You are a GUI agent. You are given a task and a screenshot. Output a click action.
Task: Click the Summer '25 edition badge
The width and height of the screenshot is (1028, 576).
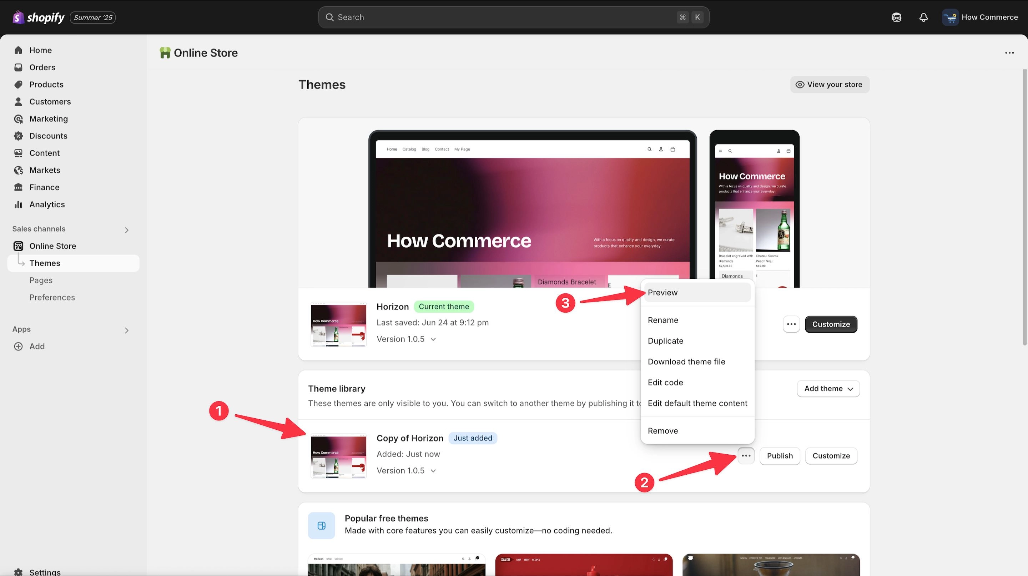point(92,17)
